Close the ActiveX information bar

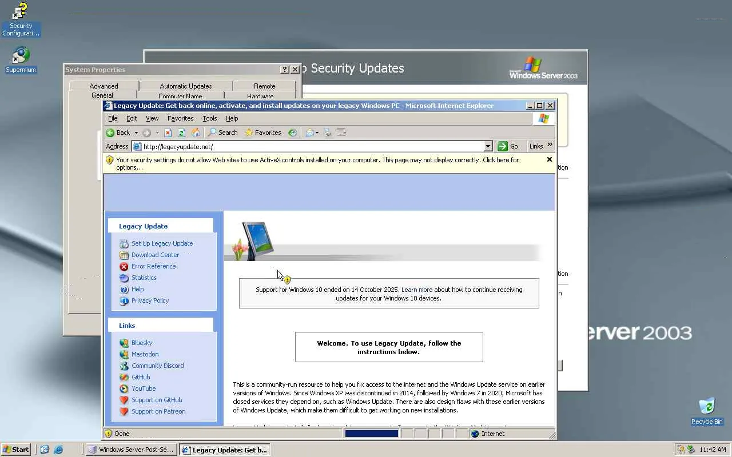click(x=550, y=159)
